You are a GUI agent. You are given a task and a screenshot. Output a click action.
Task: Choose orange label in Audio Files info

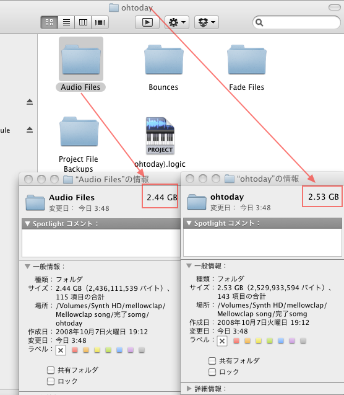86,350
